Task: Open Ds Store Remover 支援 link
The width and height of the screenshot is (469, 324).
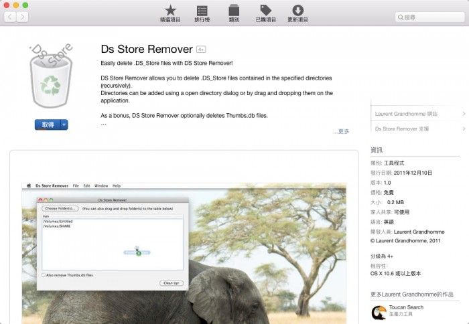Action: pos(402,129)
